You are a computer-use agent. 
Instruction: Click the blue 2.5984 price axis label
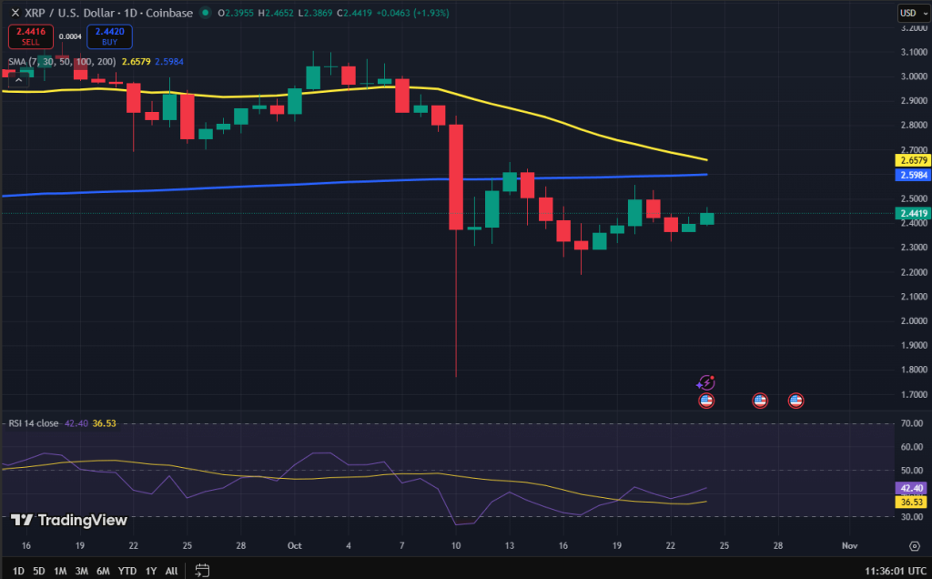[912, 175]
